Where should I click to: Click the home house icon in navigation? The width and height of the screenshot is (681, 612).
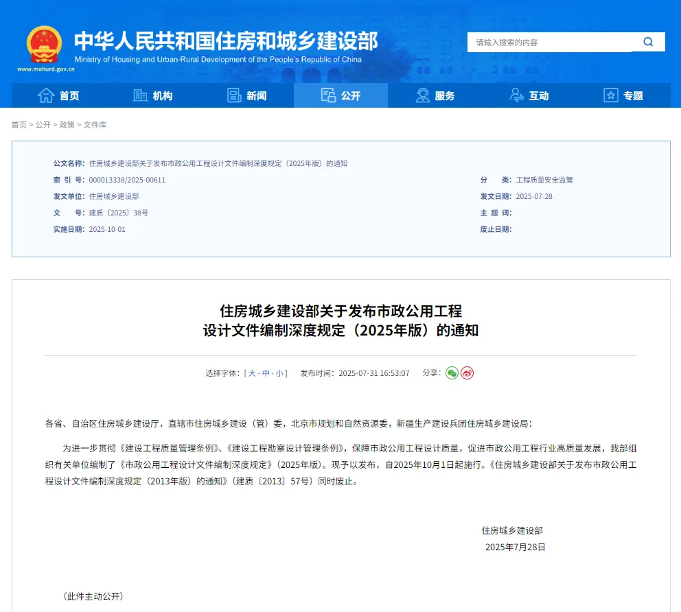(46, 95)
